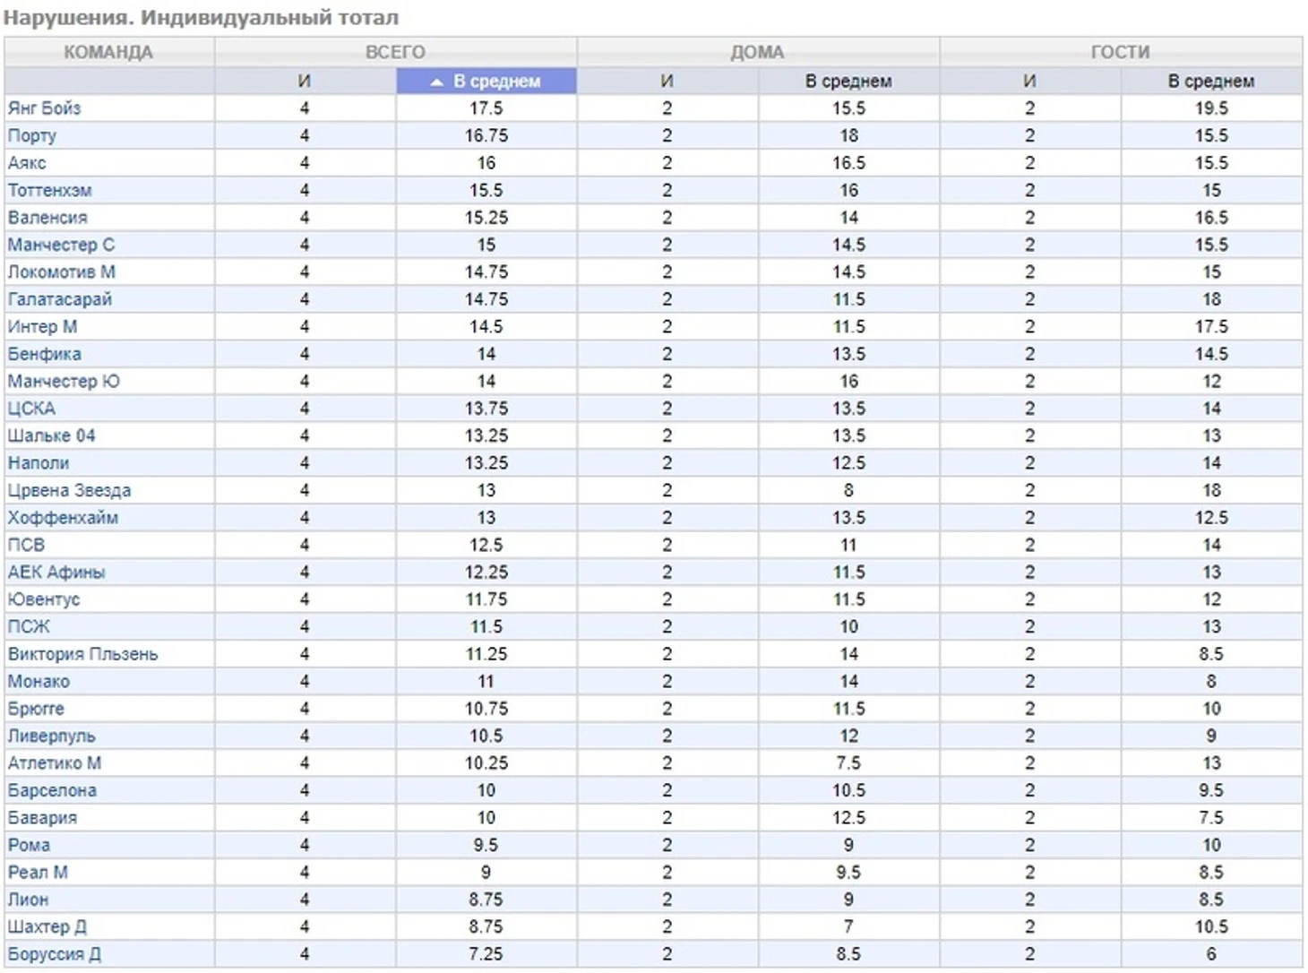This screenshot has height=973, width=1308.
Task: Open the Шальке 04 team link
Action: tap(51, 435)
